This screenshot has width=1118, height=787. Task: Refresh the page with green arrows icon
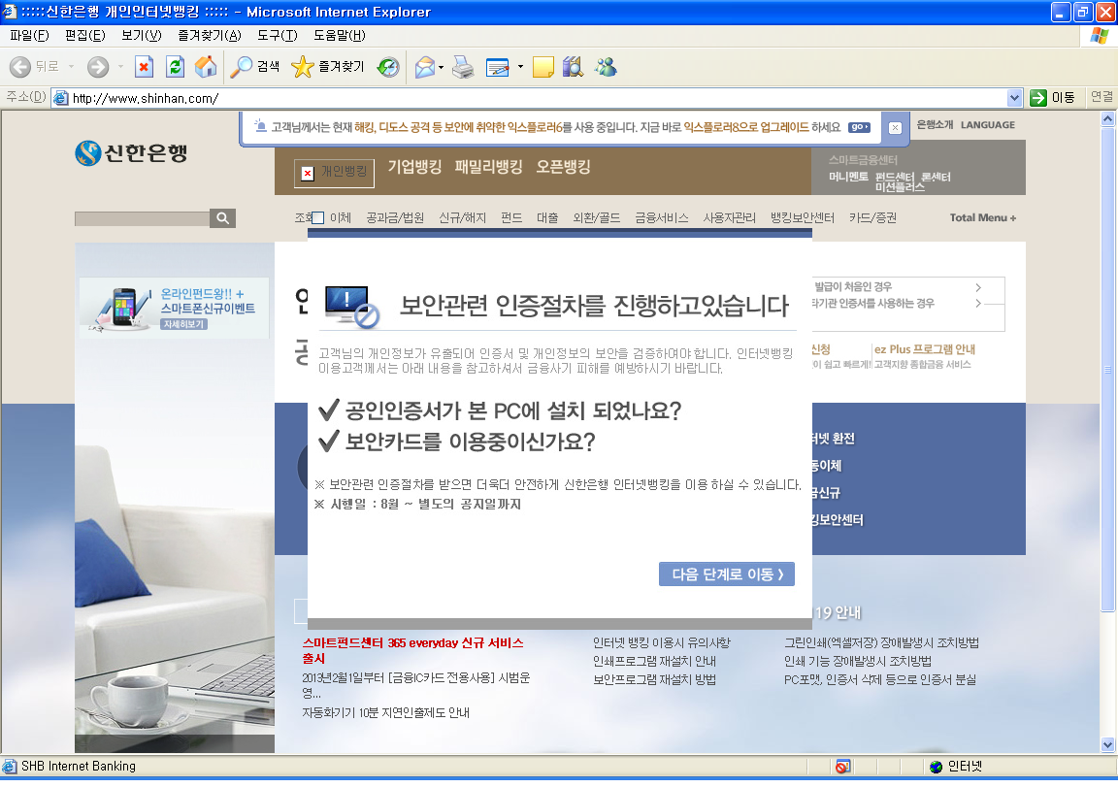point(175,67)
